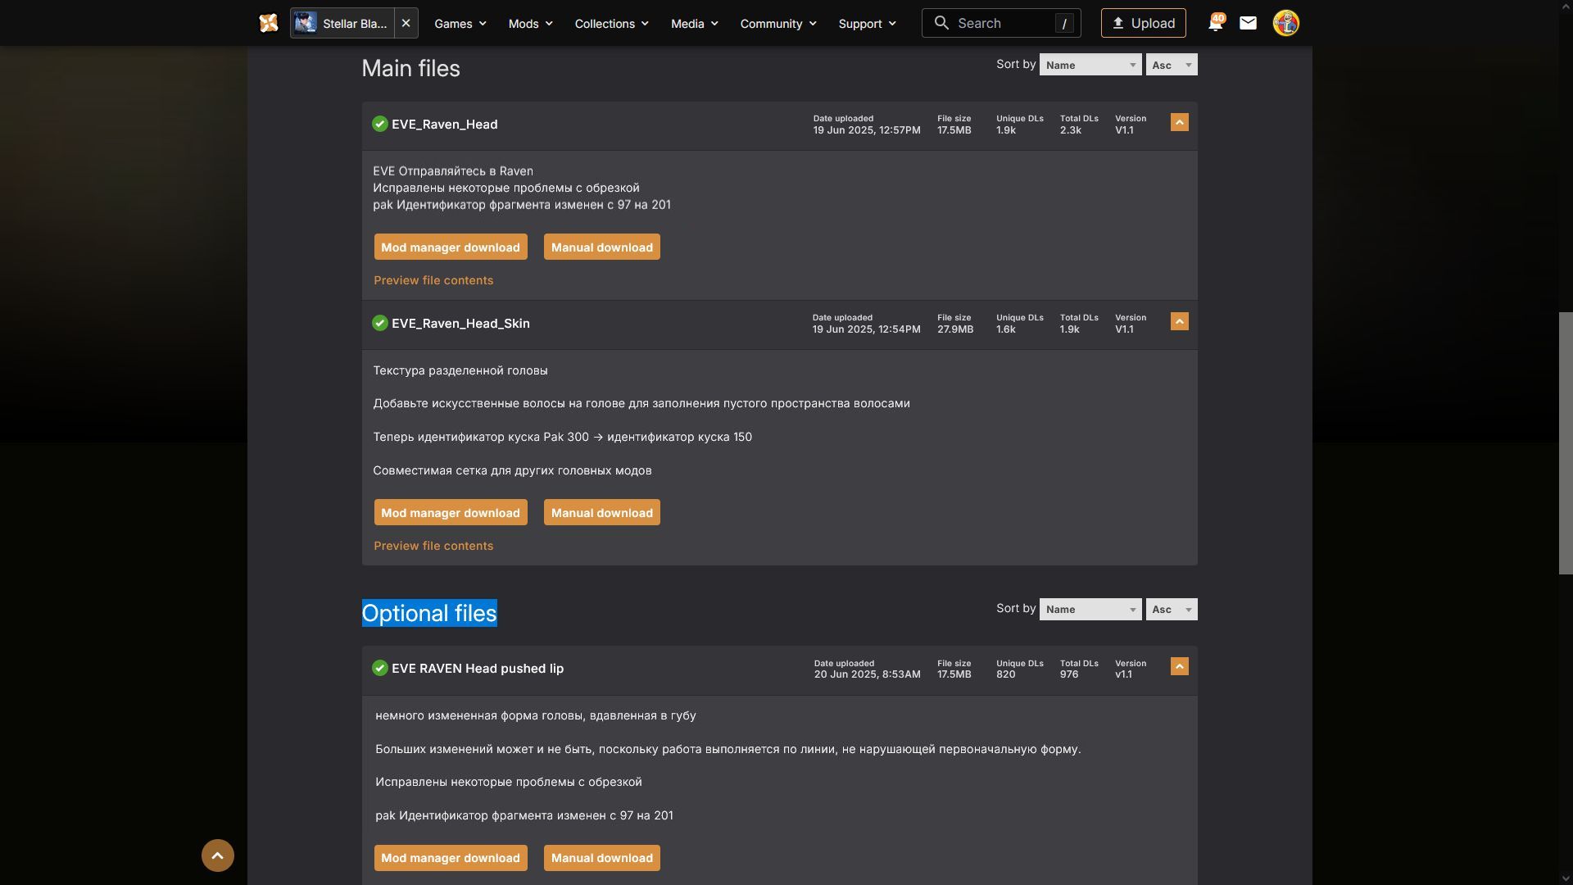The height and width of the screenshot is (885, 1573).
Task: Open the user profile avatar
Action: point(1285,23)
